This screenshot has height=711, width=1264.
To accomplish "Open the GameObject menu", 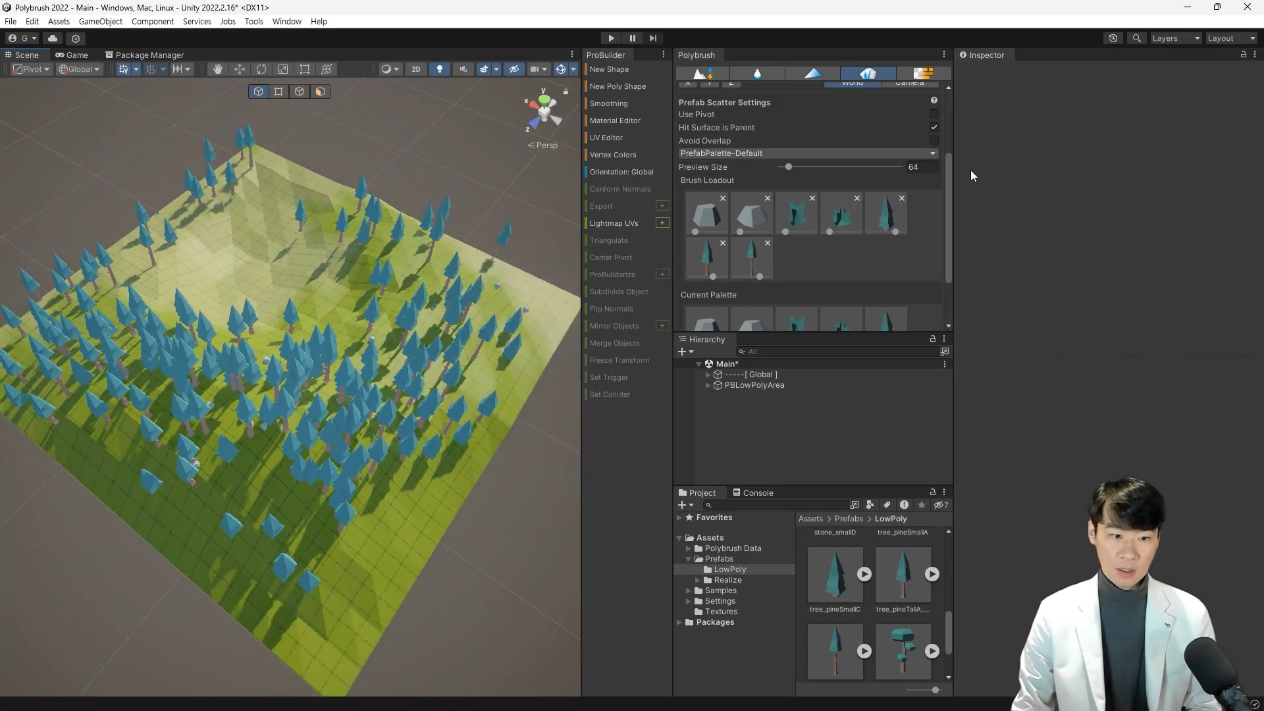I will 100,21.
